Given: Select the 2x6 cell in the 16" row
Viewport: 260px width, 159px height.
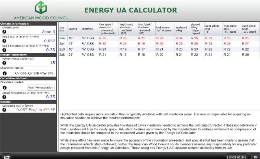Looking at the screenshot, I should coord(63,49).
